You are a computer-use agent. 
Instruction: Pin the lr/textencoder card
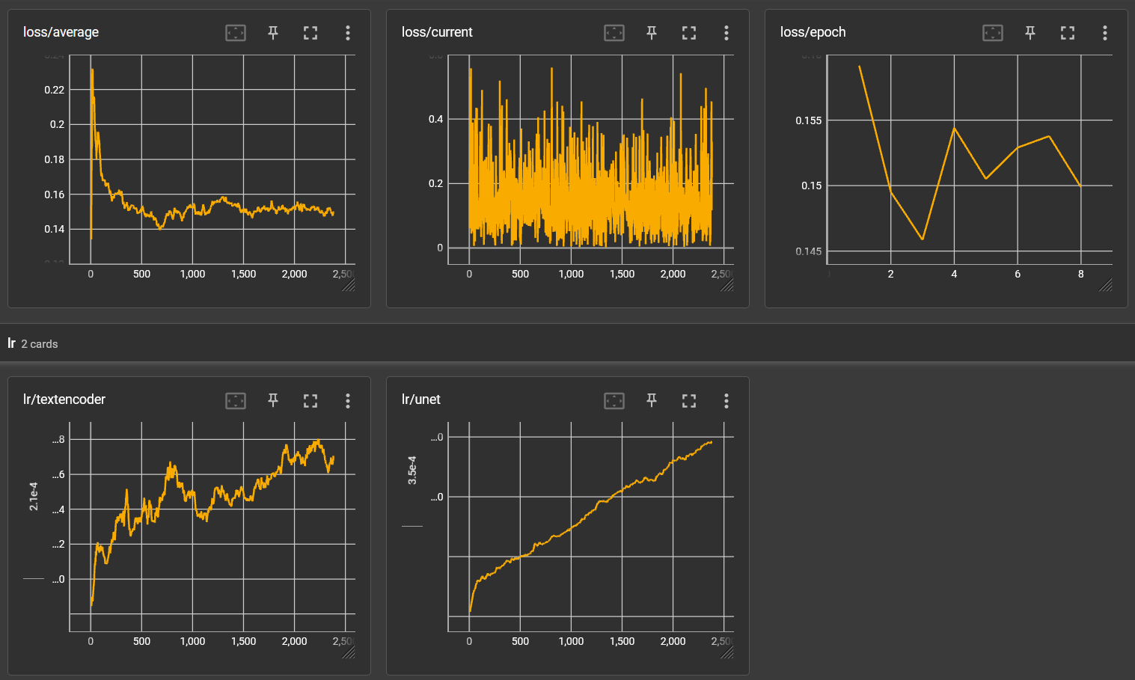tap(273, 400)
